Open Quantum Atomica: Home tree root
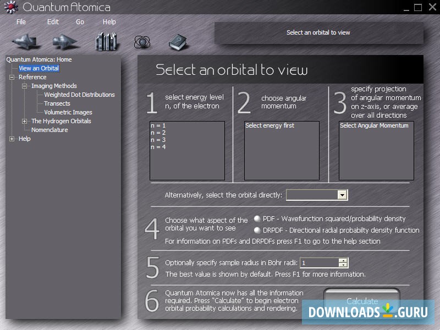The image size is (440, 330). 39,59
